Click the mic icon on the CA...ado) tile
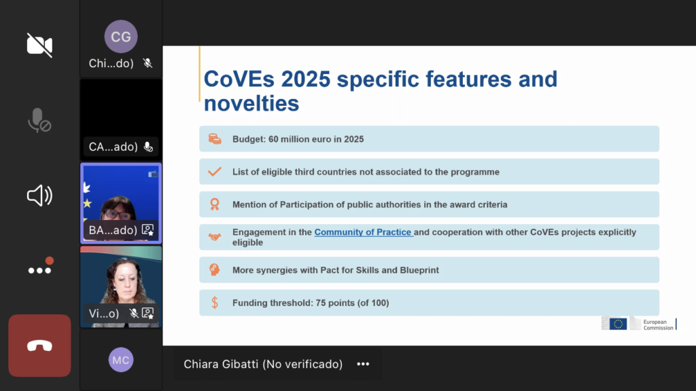The width and height of the screenshot is (696, 391). [x=148, y=147]
